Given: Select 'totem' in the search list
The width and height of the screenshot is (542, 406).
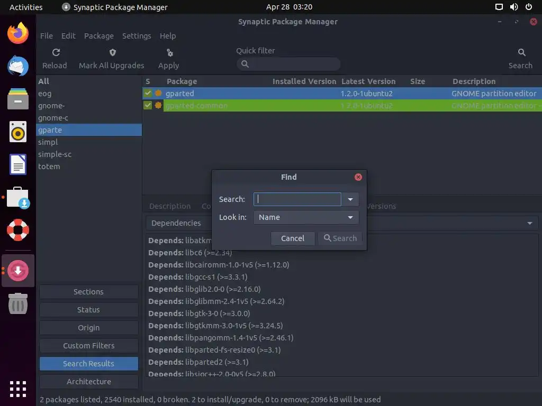Looking at the screenshot, I should (x=89, y=167).
